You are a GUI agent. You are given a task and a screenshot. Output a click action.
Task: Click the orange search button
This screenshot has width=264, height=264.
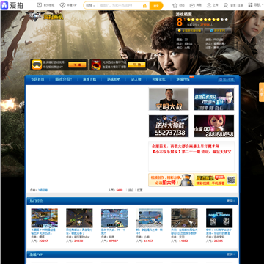(156, 5)
